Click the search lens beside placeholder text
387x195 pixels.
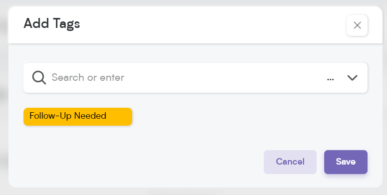pos(39,78)
